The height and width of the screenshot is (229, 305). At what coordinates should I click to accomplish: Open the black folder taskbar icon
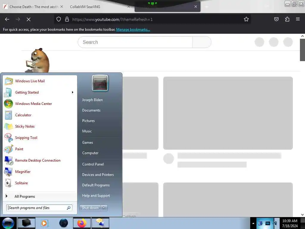click(x=27, y=223)
